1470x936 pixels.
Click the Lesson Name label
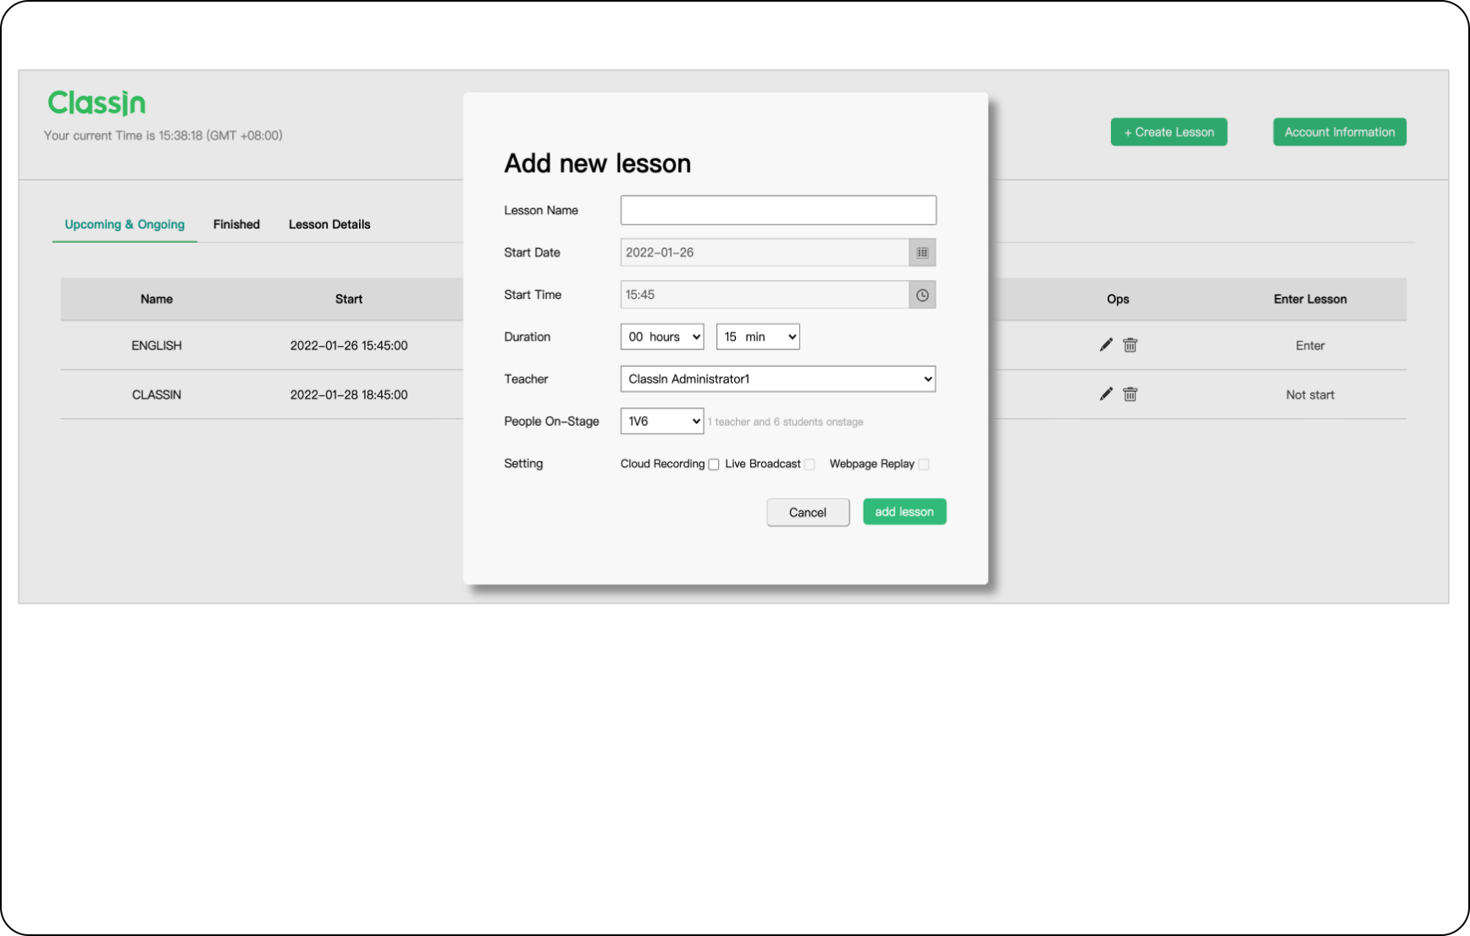pyautogui.click(x=541, y=211)
